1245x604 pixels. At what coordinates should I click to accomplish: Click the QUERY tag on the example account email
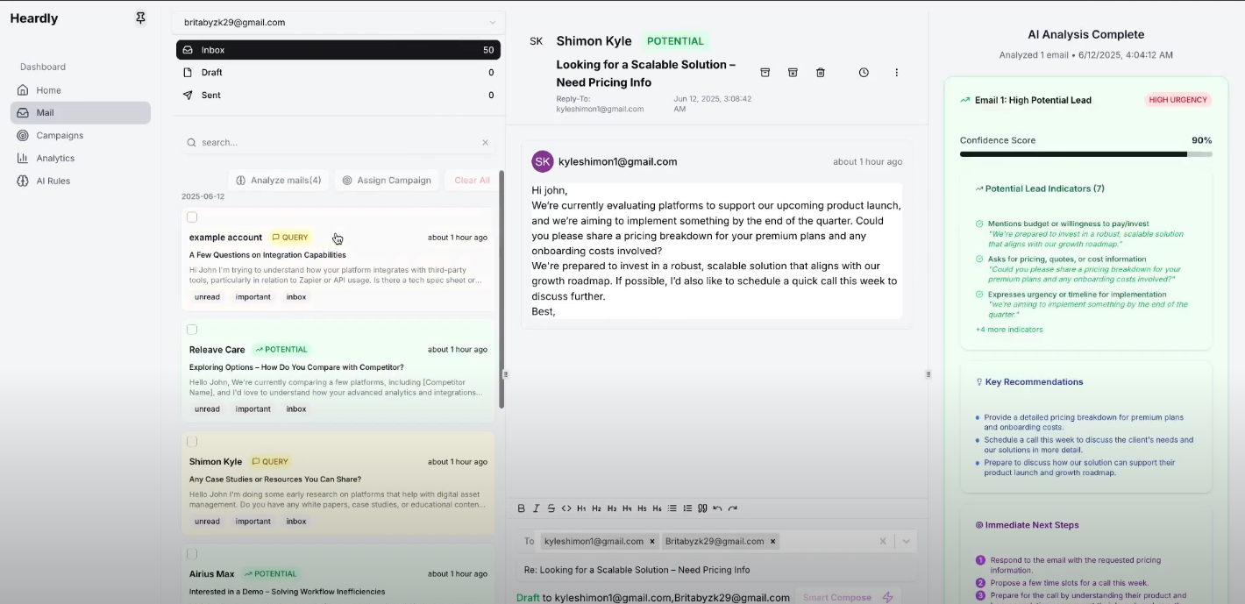pos(290,238)
